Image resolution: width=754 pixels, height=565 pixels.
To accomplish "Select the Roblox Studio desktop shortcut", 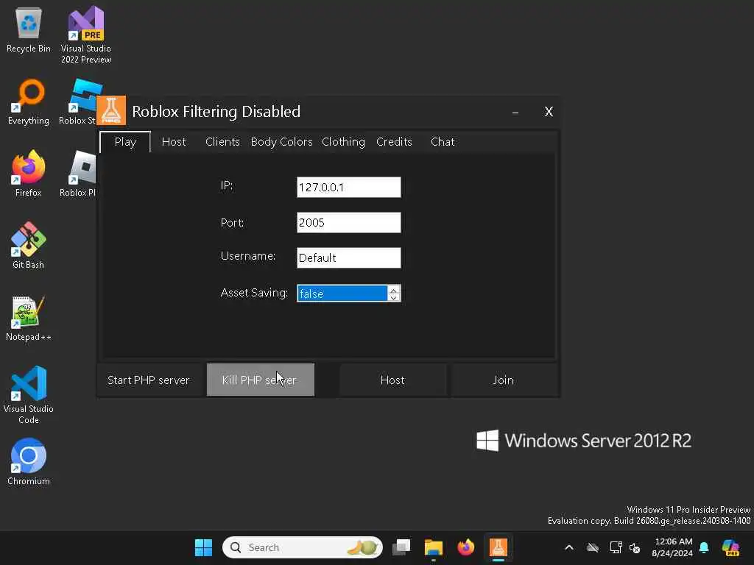I will pos(79,102).
